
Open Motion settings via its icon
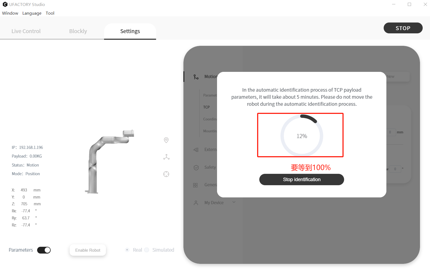click(x=196, y=77)
